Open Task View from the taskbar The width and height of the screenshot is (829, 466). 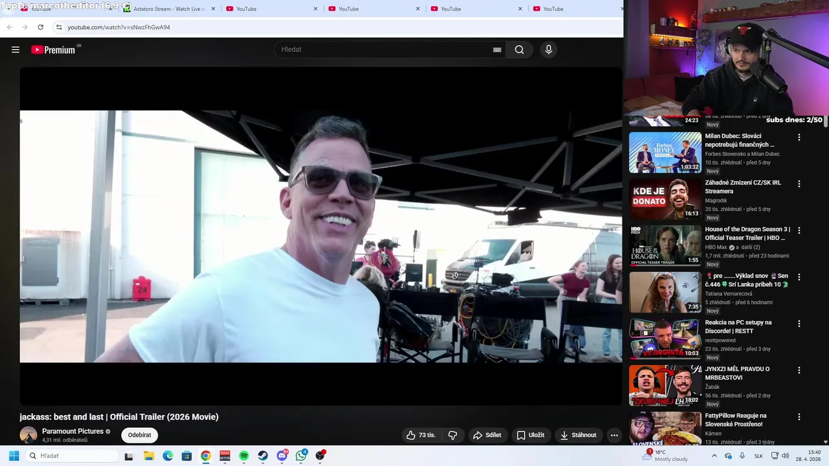pos(129,456)
